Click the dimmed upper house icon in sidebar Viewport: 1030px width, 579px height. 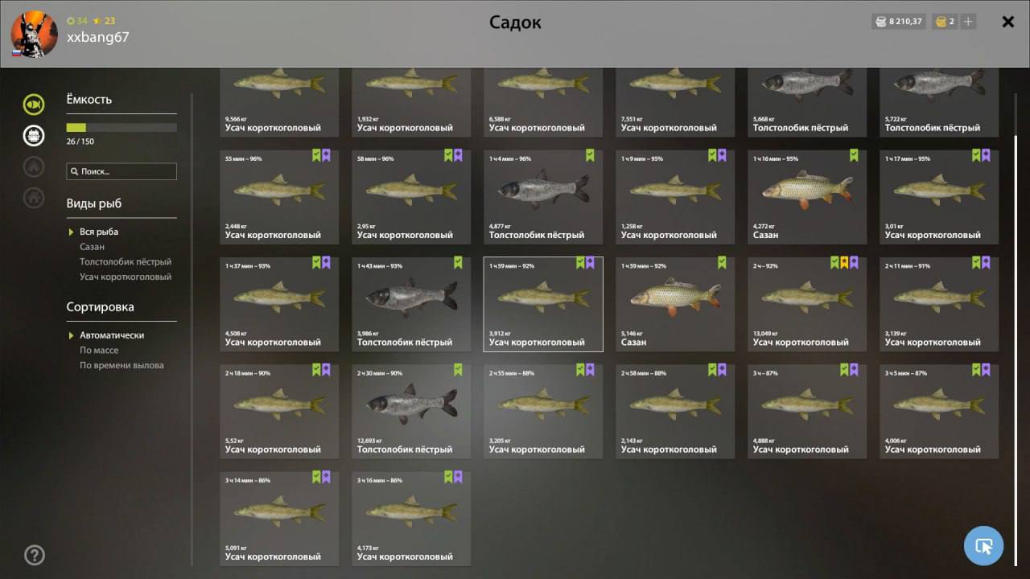click(34, 166)
